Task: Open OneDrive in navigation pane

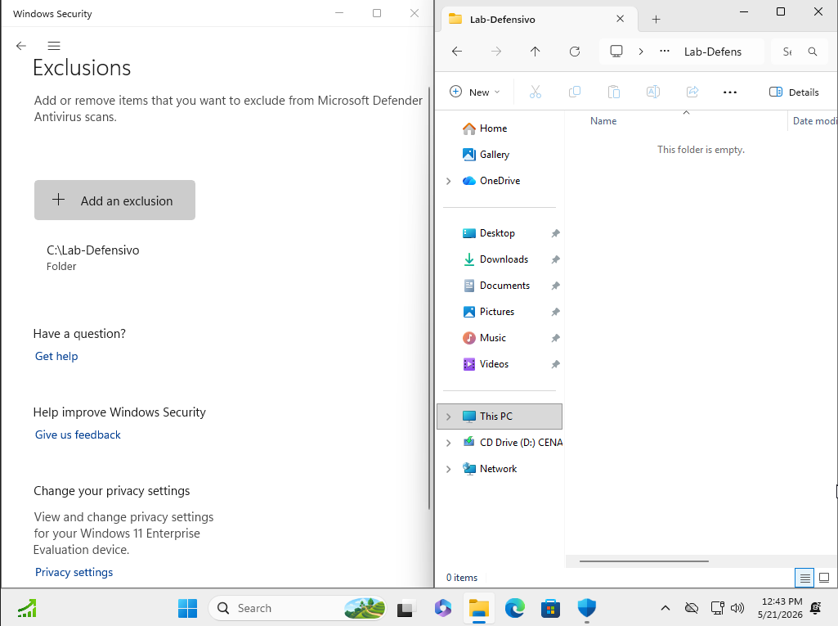Action: pos(500,181)
